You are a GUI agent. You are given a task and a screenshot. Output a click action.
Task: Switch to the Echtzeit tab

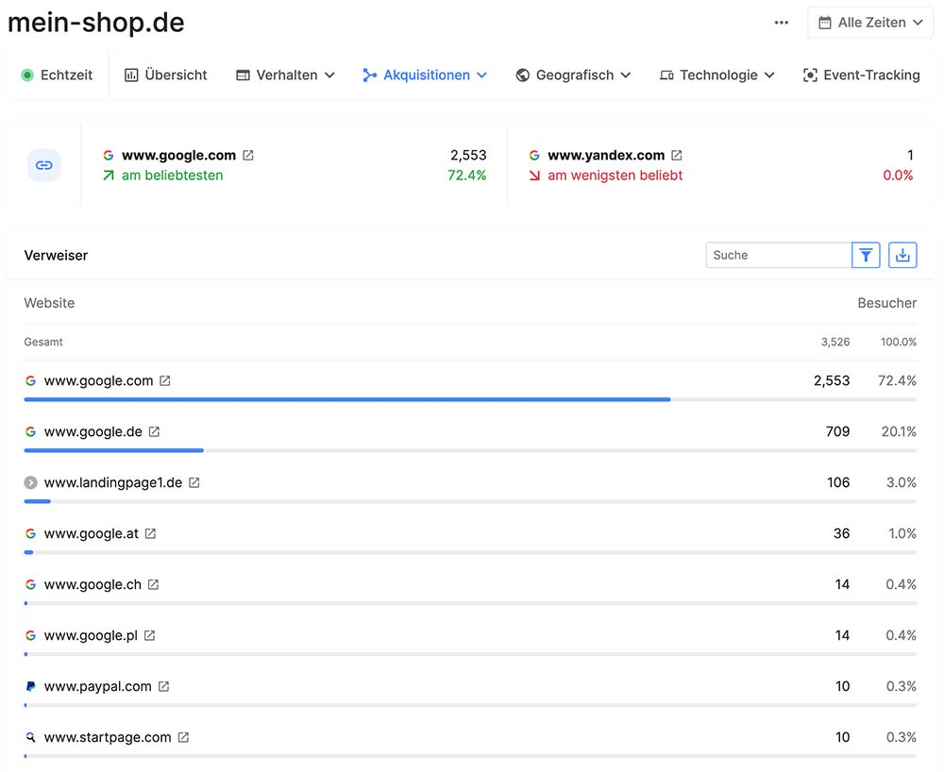[57, 75]
